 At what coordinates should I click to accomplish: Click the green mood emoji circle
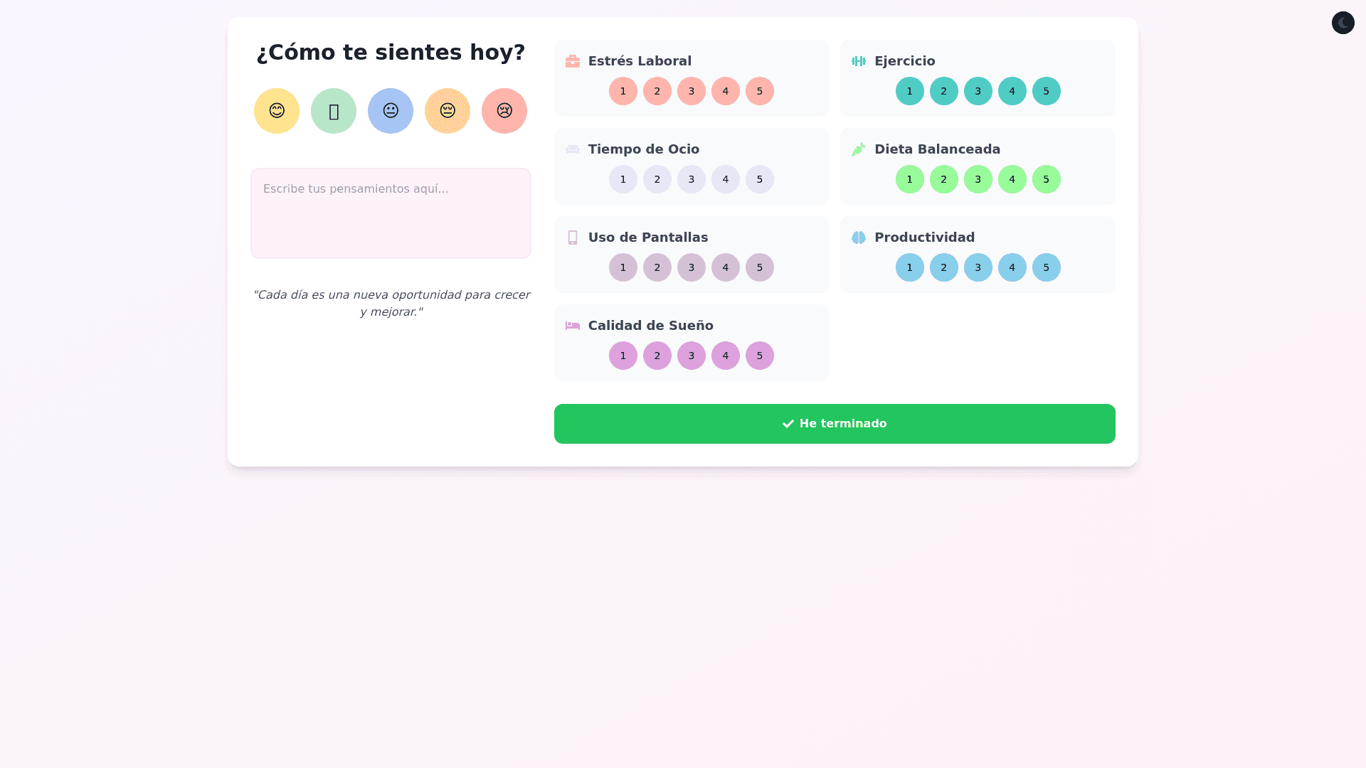(334, 111)
